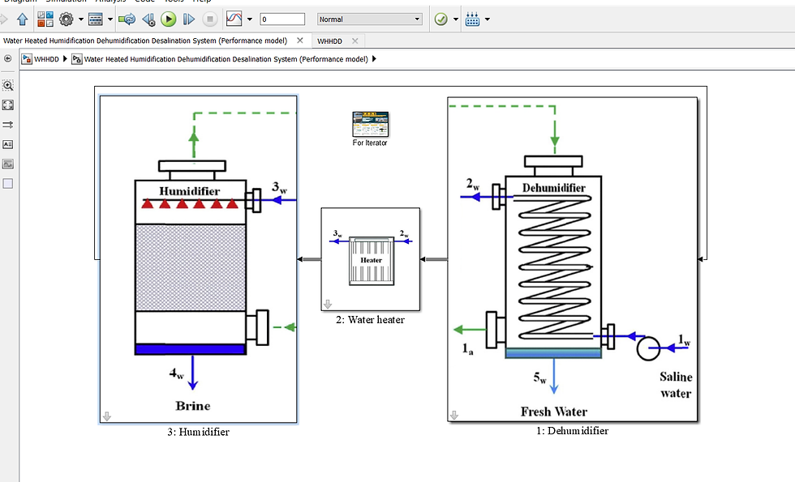Open the Normal simulation mode dropdown

[x=370, y=19]
